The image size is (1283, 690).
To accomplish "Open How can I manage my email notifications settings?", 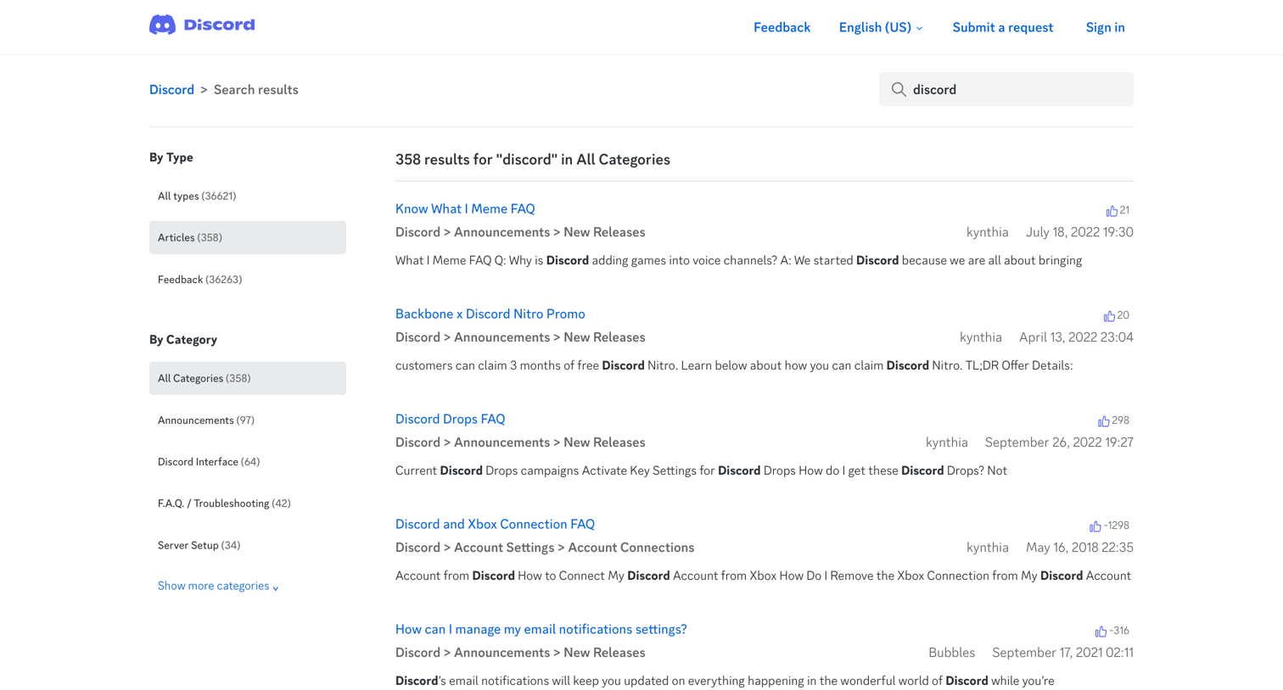I will (x=541, y=629).
